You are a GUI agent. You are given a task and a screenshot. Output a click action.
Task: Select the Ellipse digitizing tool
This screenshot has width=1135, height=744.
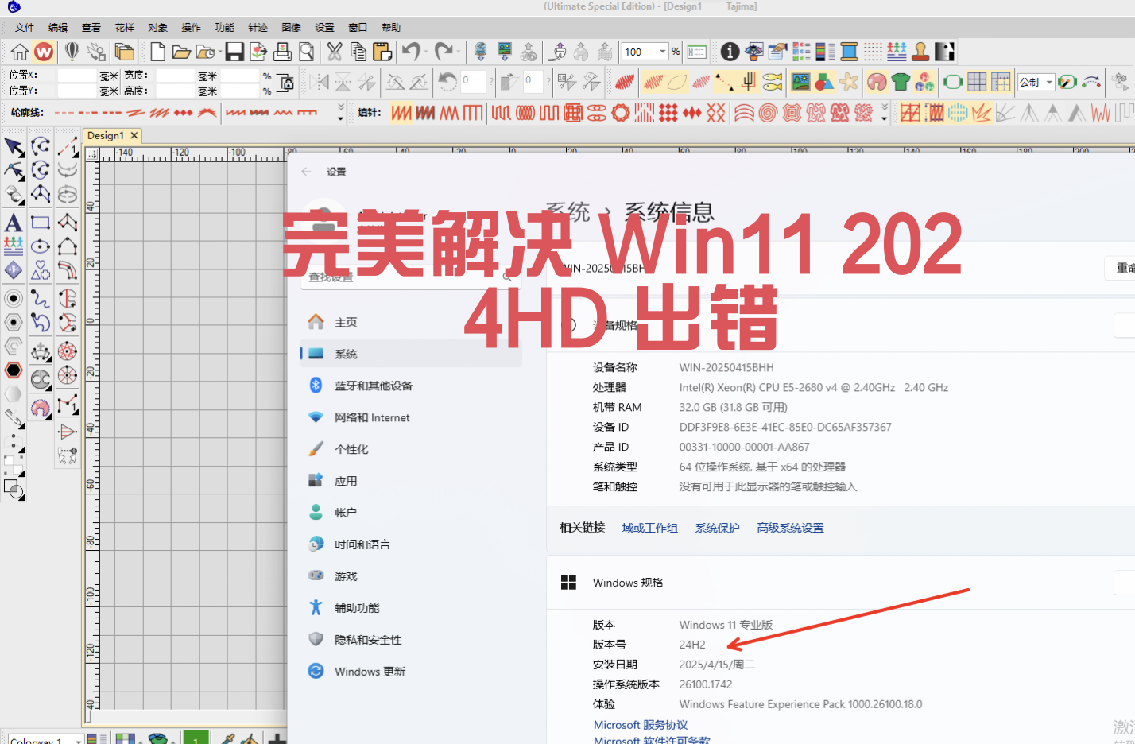tap(41, 246)
